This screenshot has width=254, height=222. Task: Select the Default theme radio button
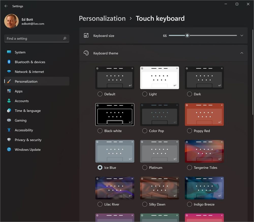[x=100, y=94]
